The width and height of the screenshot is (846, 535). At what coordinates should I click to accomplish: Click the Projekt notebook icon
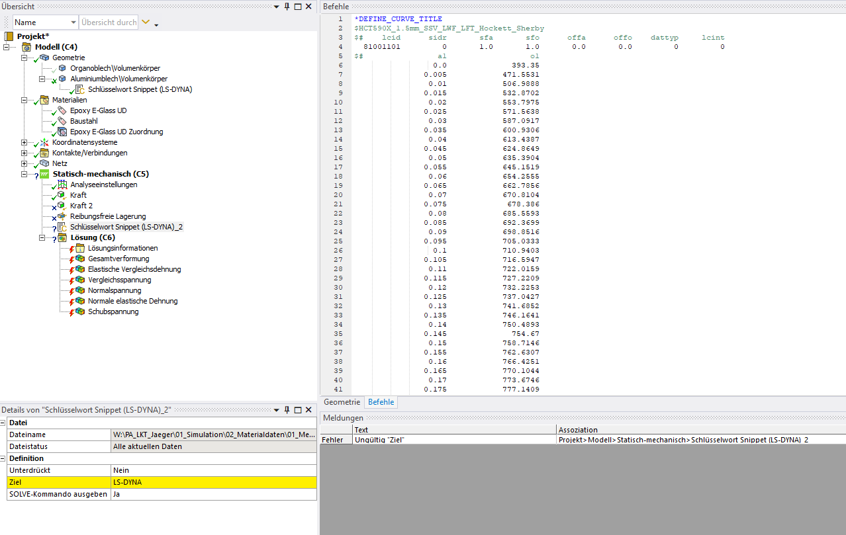pyautogui.click(x=9, y=36)
